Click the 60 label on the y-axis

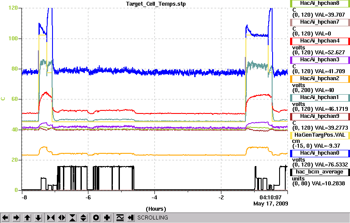(x=14, y=99)
